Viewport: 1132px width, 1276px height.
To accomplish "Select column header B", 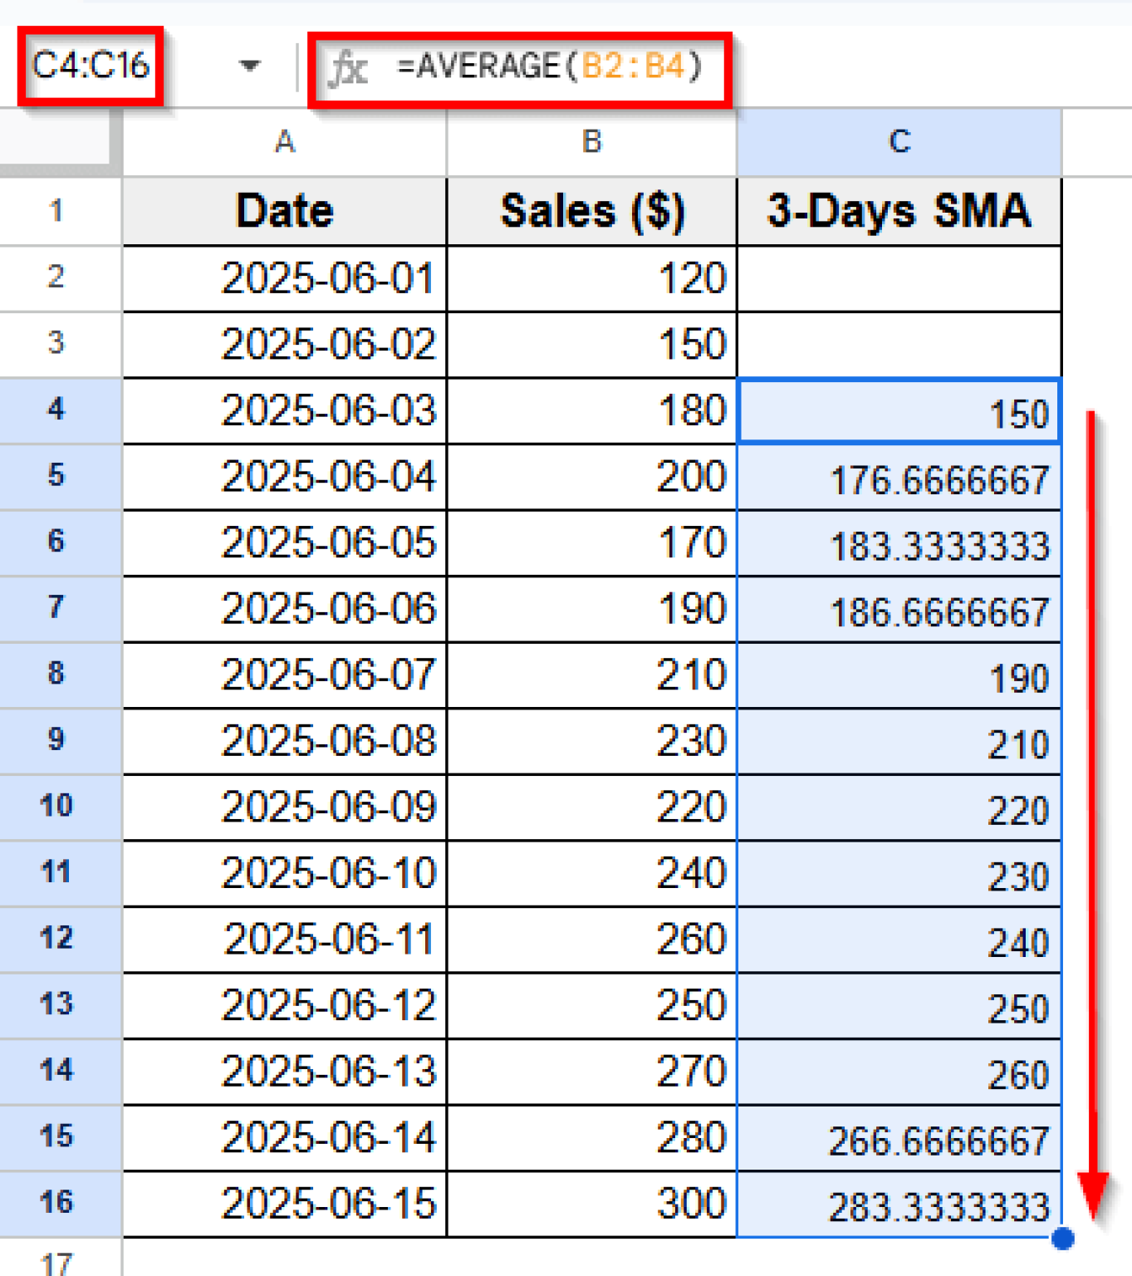I will [591, 141].
